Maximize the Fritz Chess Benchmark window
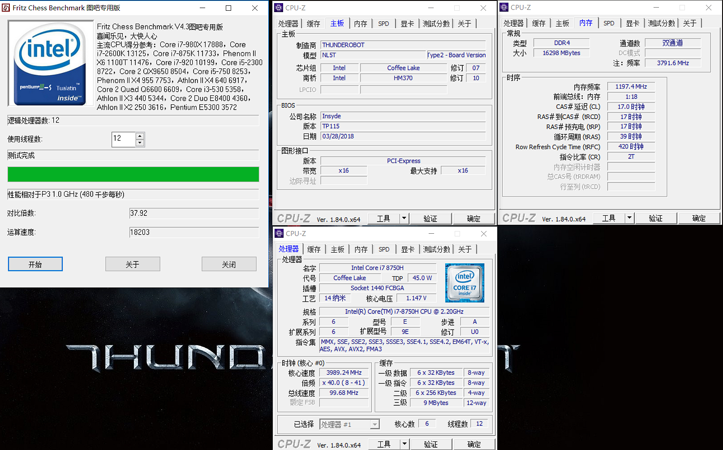 [228, 8]
